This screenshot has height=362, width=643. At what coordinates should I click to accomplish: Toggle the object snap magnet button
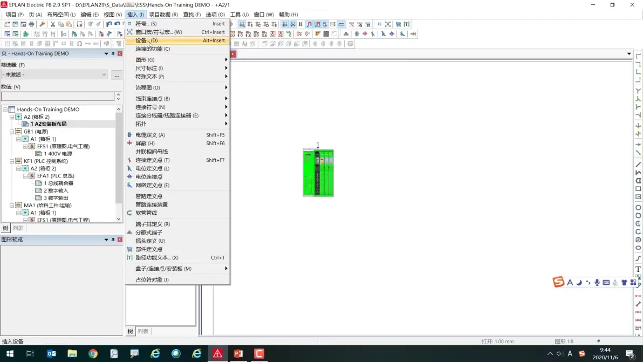coord(309,24)
